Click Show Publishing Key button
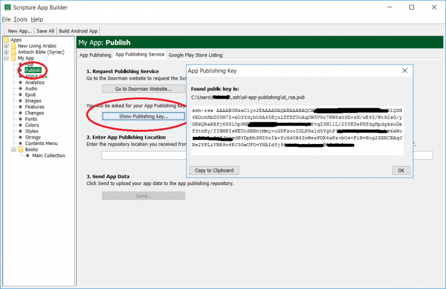Image resolution: width=446 pixels, height=289 pixels. (x=143, y=116)
